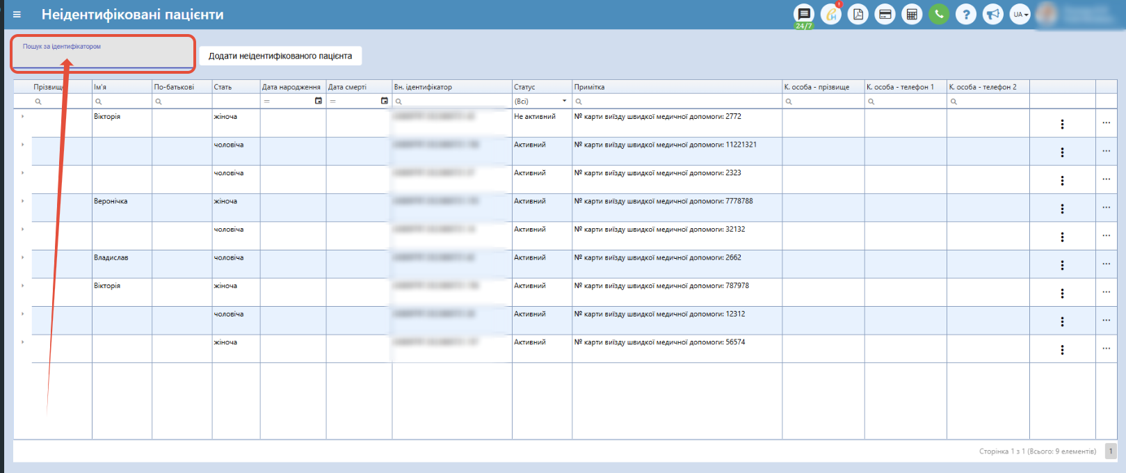Viewport: 1126px width, 473px height.
Task: Click the К. особа - прізвище filter field
Action: tap(823, 101)
